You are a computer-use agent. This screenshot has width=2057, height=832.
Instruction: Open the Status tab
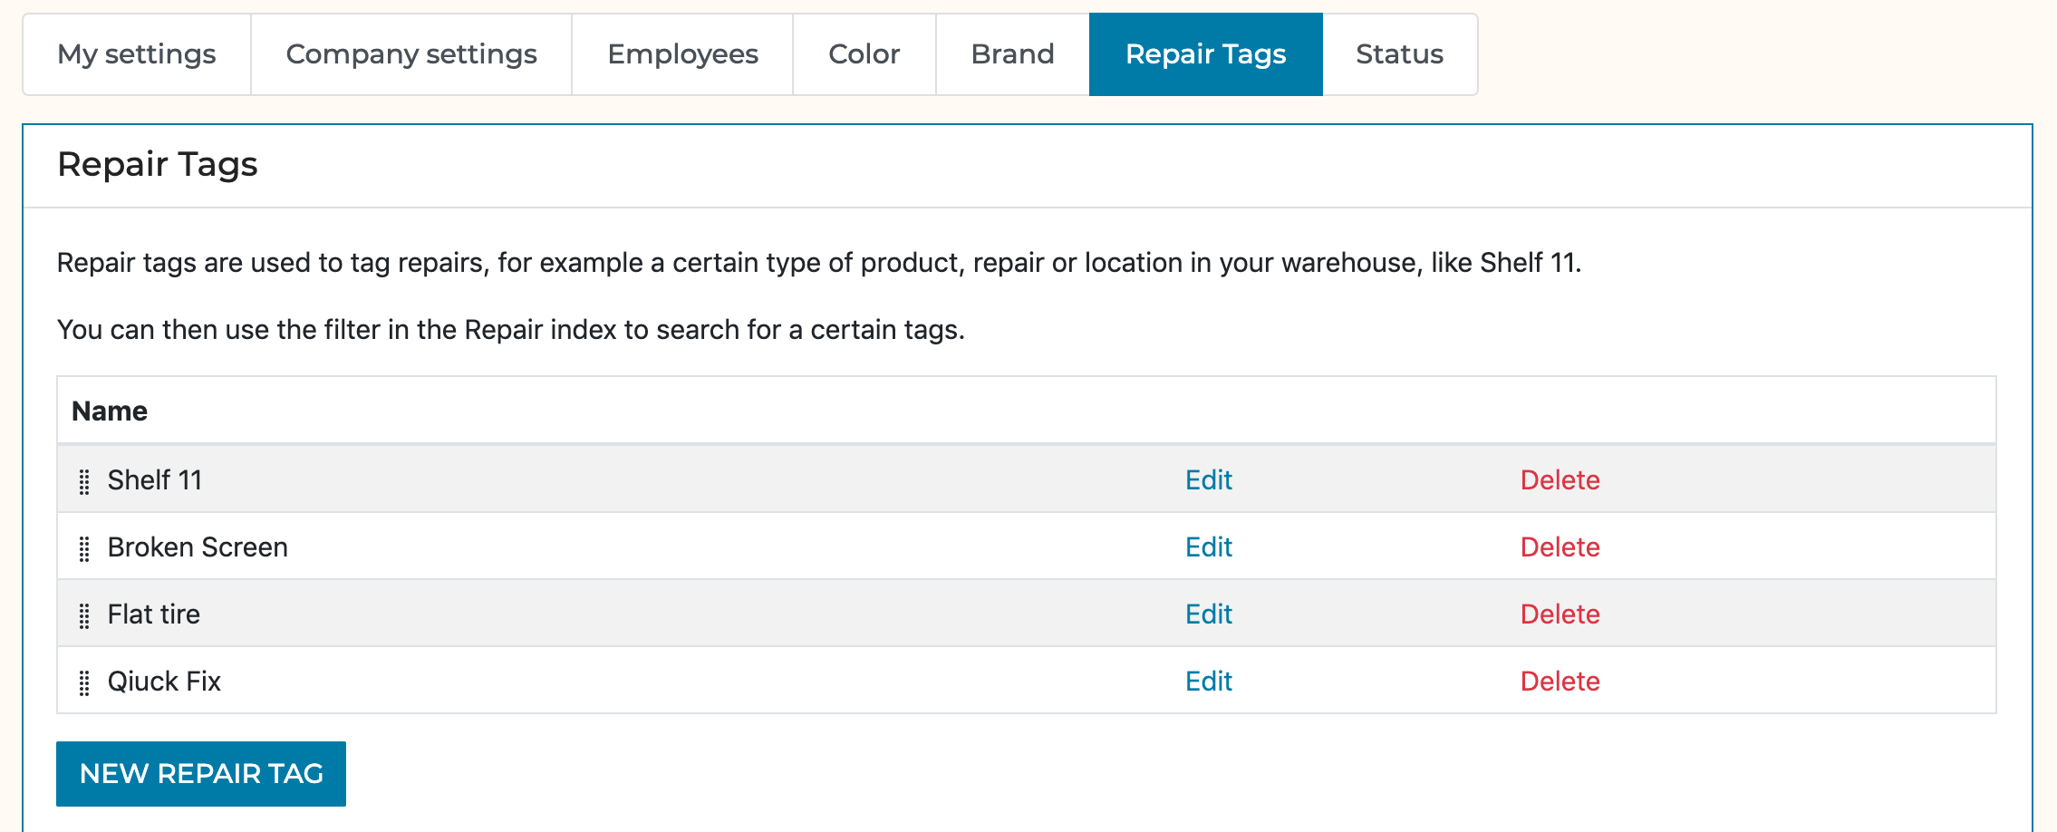[1398, 53]
